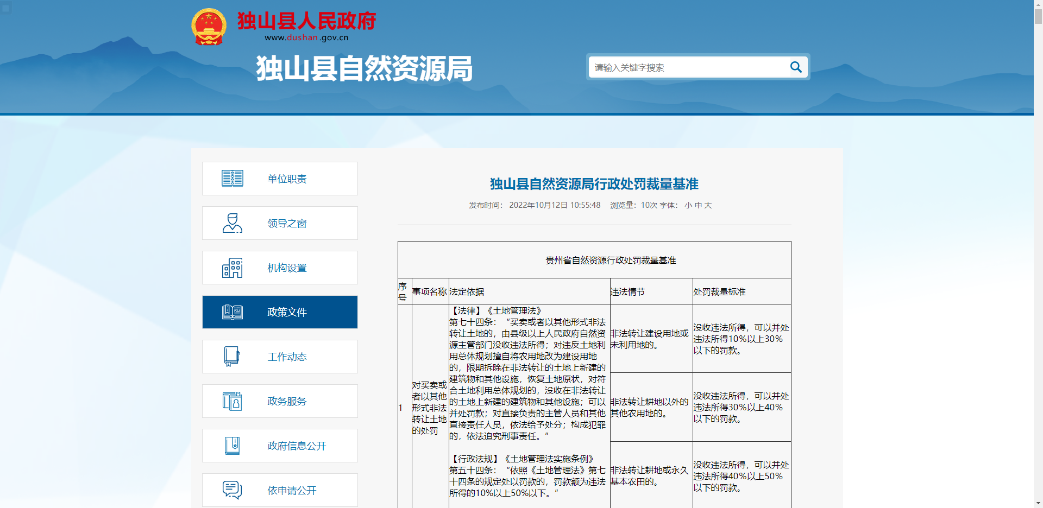This screenshot has height=508, width=1043.
Task: Click the 独山县人民政府 site title link
Action: pyautogui.click(x=306, y=22)
